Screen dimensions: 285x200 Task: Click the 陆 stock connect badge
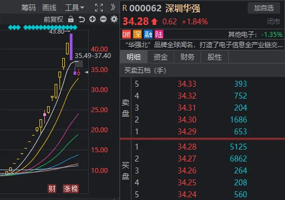pyautogui.click(x=159, y=34)
